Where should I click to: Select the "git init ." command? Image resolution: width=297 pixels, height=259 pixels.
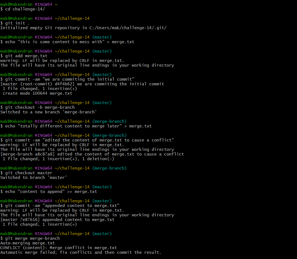pos(15,23)
